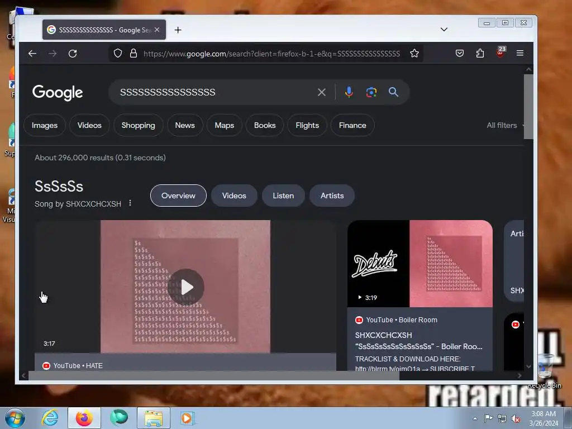Show hidden tray icons with the arrow
This screenshot has height=429, width=572.
coord(475,418)
